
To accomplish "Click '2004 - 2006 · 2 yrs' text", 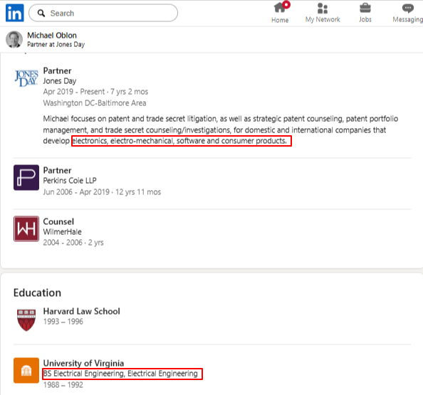I will pos(73,243).
